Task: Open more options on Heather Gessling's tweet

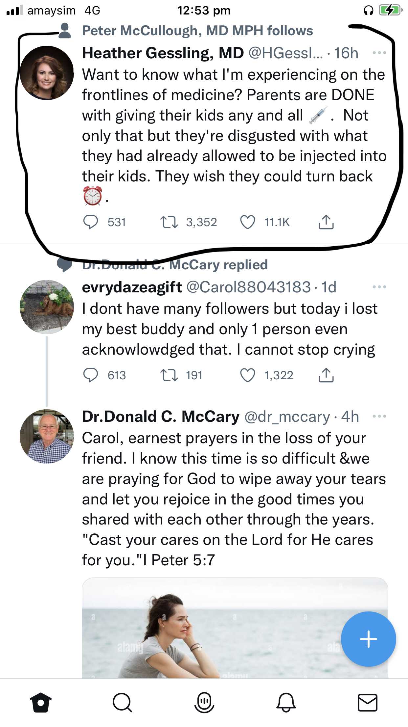Action: coord(379,53)
